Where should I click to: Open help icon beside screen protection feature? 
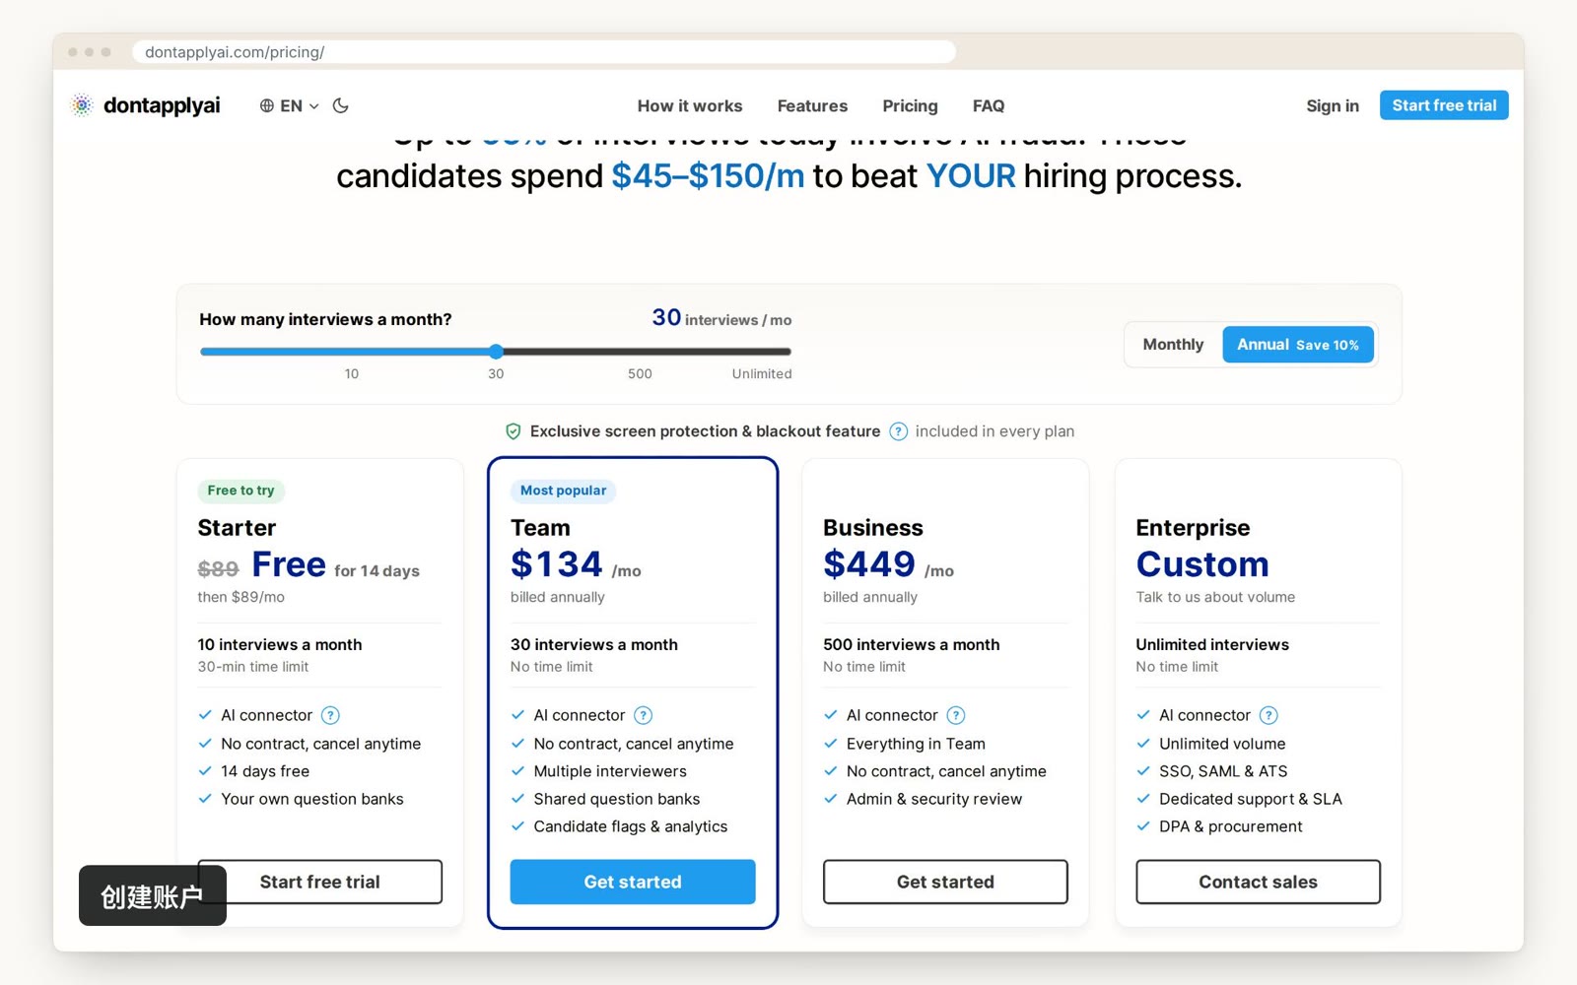pos(898,431)
